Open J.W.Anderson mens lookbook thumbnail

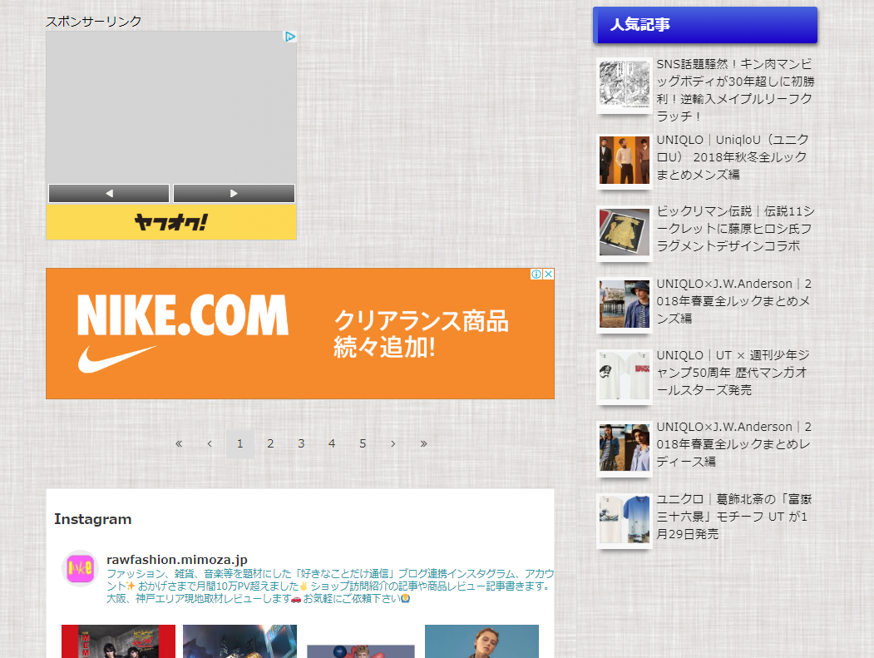[x=625, y=304]
